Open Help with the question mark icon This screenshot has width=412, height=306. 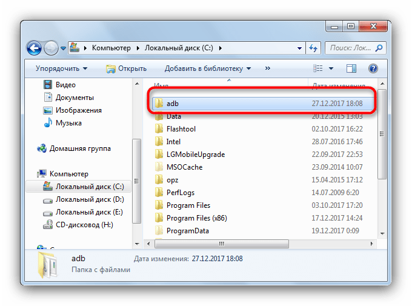tap(373, 68)
